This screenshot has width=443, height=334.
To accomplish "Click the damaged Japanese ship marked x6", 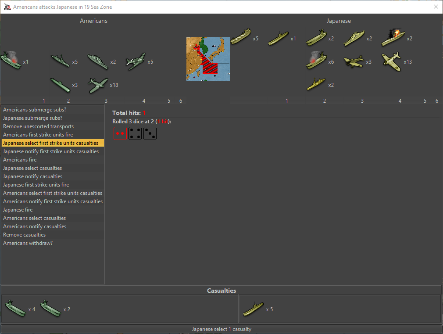I will click(x=316, y=61).
